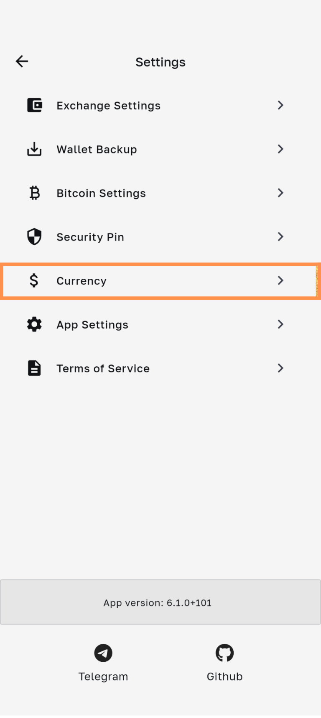Click the Telegram text link
Viewport: 321px width, 718px height.
coord(103,677)
